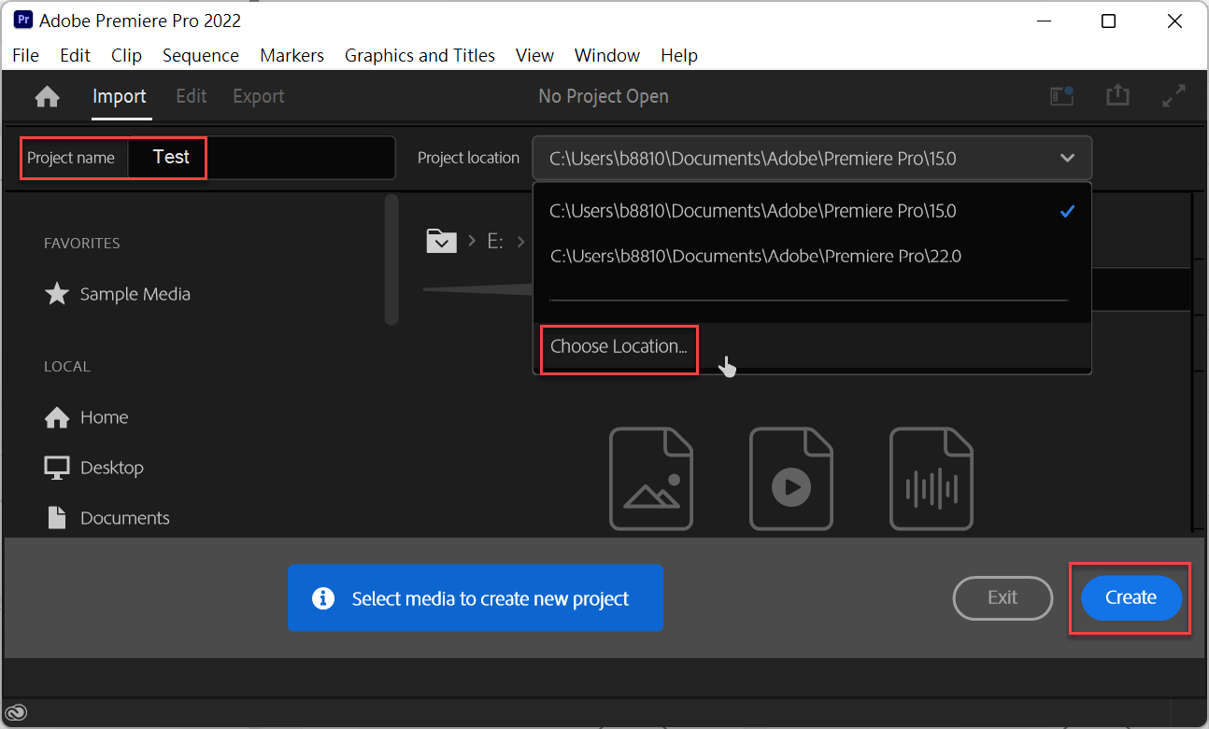
Task: Open the folder dropdown icon in the breadcrumb
Action: pyautogui.click(x=441, y=242)
